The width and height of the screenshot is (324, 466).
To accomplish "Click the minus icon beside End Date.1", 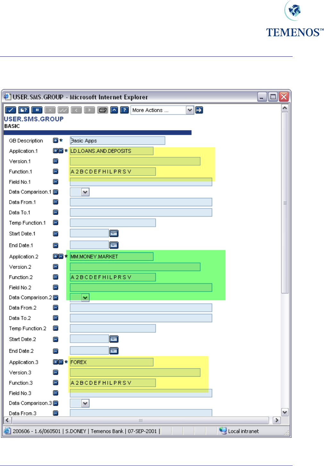I will [x=55, y=245].
